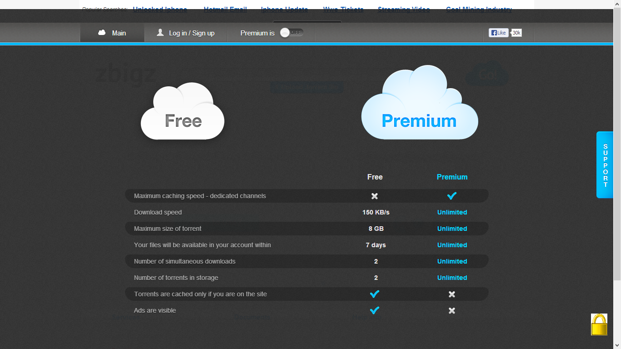The width and height of the screenshot is (621, 349).
Task: Click the Free value 2 for simultaneous downloads
Action: pyautogui.click(x=376, y=261)
